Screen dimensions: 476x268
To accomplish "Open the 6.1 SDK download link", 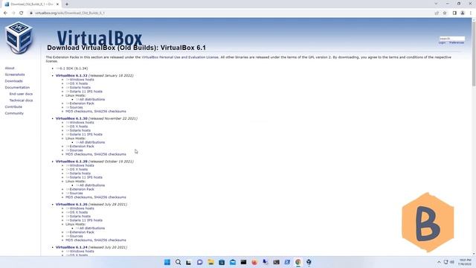I will 71,68.
